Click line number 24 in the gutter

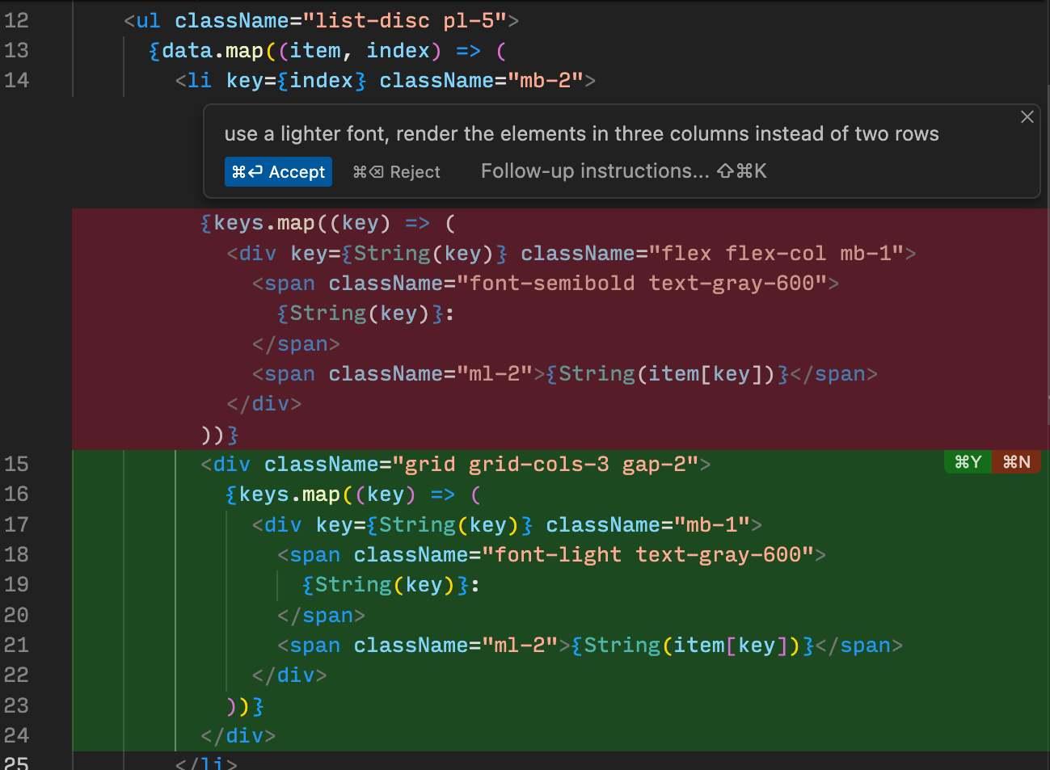click(x=16, y=736)
